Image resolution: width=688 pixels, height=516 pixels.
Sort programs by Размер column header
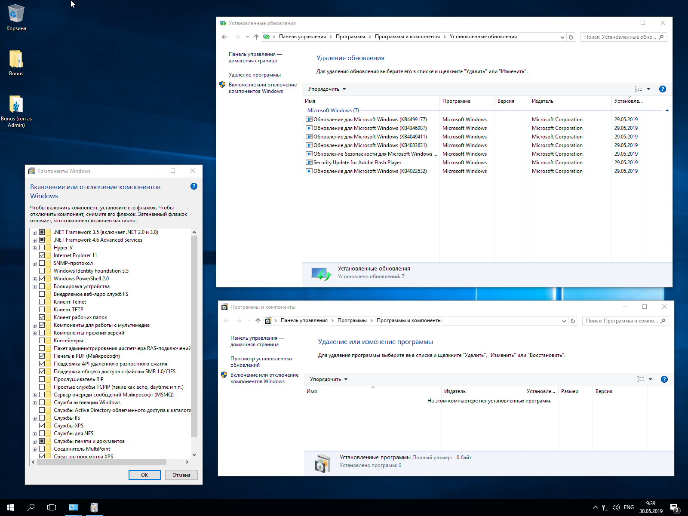[x=575, y=391]
